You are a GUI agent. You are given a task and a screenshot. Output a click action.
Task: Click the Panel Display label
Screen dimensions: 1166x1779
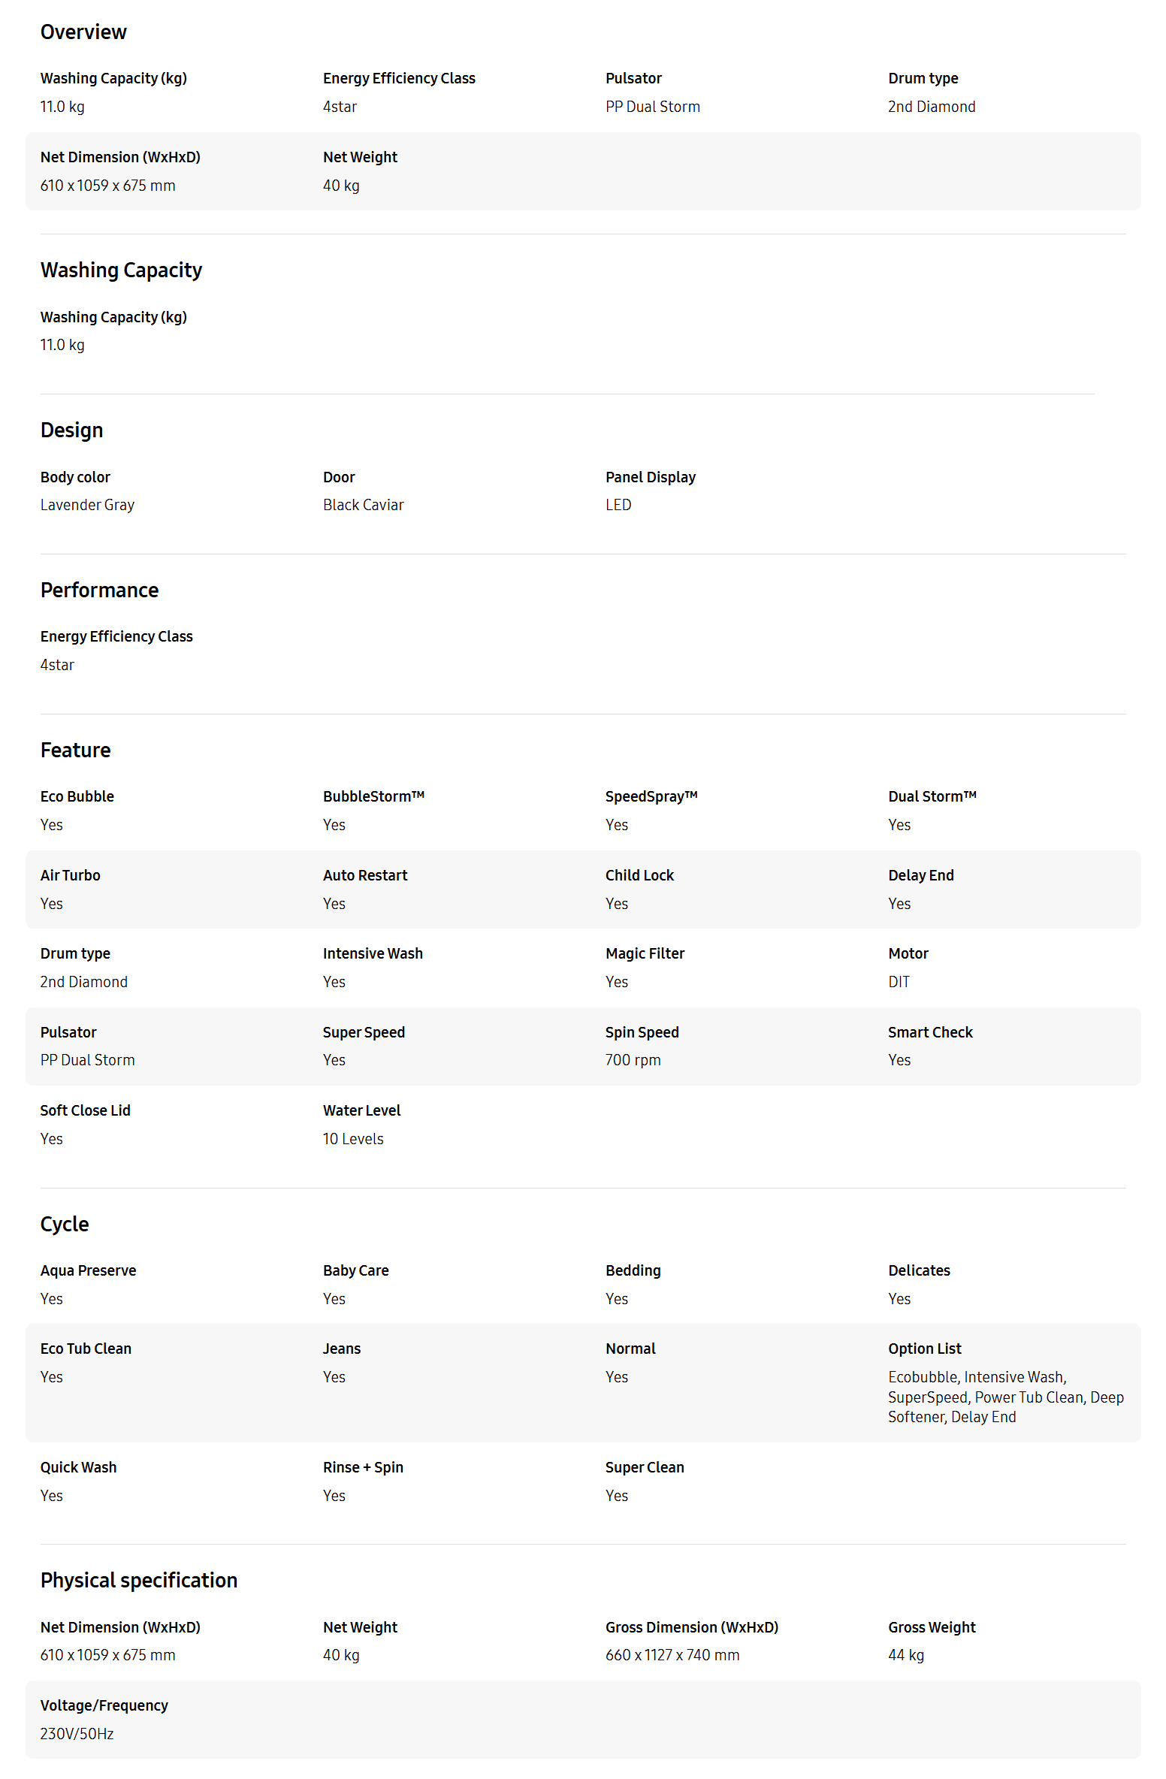coord(650,478)
